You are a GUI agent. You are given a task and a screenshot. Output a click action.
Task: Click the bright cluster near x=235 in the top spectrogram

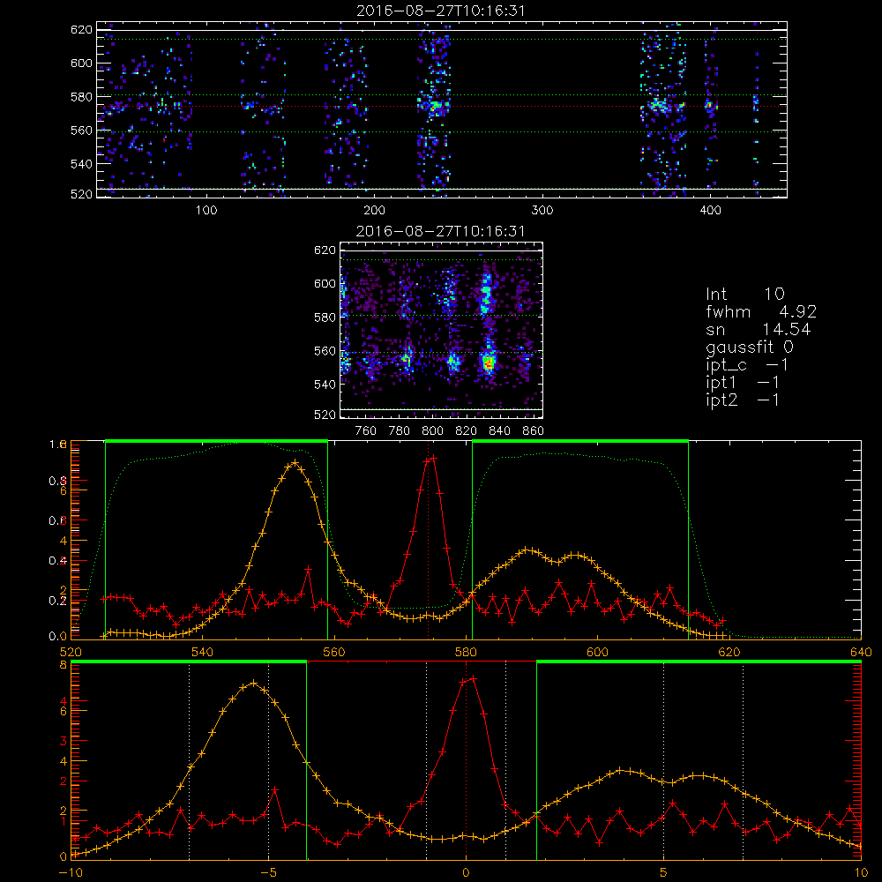pyautogui.click(x=434, y=105)
